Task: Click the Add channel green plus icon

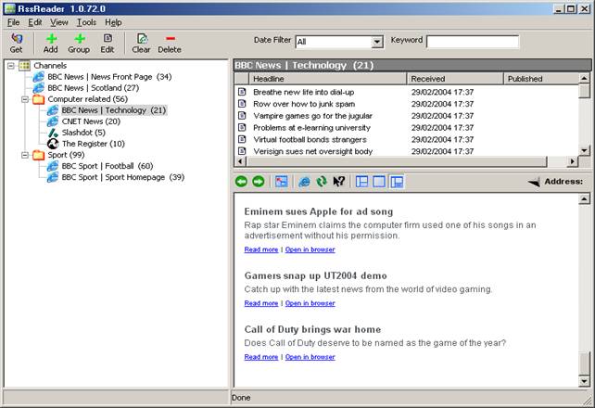Action: 50,39
